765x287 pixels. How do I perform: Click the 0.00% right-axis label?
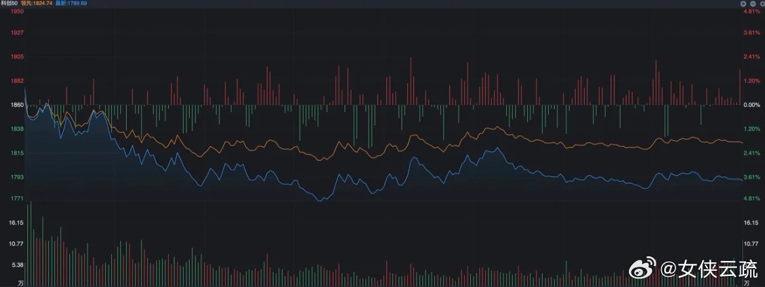click(752, 104)
